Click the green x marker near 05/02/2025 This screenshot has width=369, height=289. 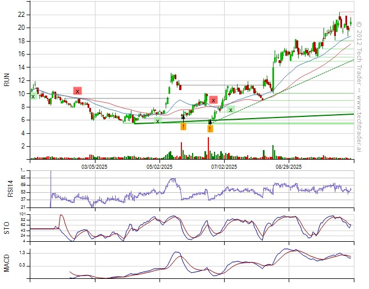pos(158,121)
